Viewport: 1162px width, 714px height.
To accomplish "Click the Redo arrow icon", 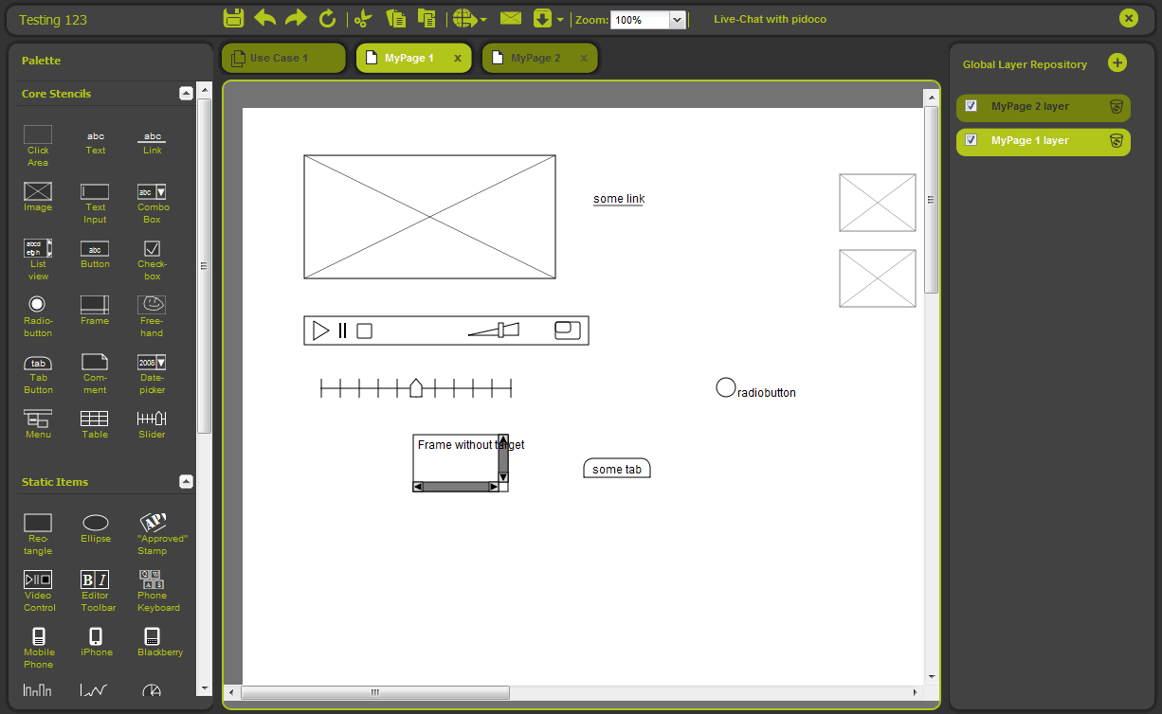I will (x=296, y=18).
